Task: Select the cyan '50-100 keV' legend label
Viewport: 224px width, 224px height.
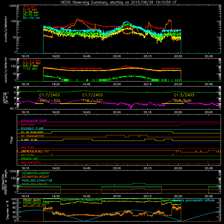Action: 32,18
